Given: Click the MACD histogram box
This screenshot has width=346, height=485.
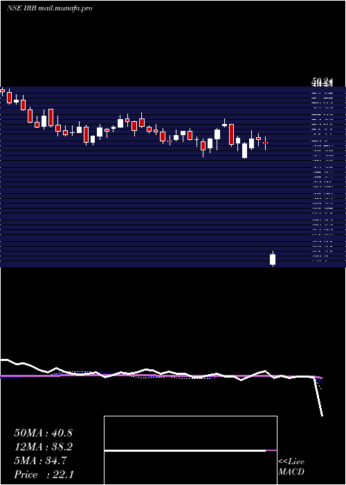Looking at the screenshot, I should tap(190, 450).
